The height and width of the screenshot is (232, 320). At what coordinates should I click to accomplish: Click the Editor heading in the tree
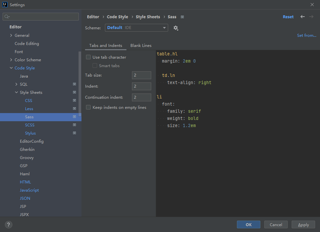point(16,27)
